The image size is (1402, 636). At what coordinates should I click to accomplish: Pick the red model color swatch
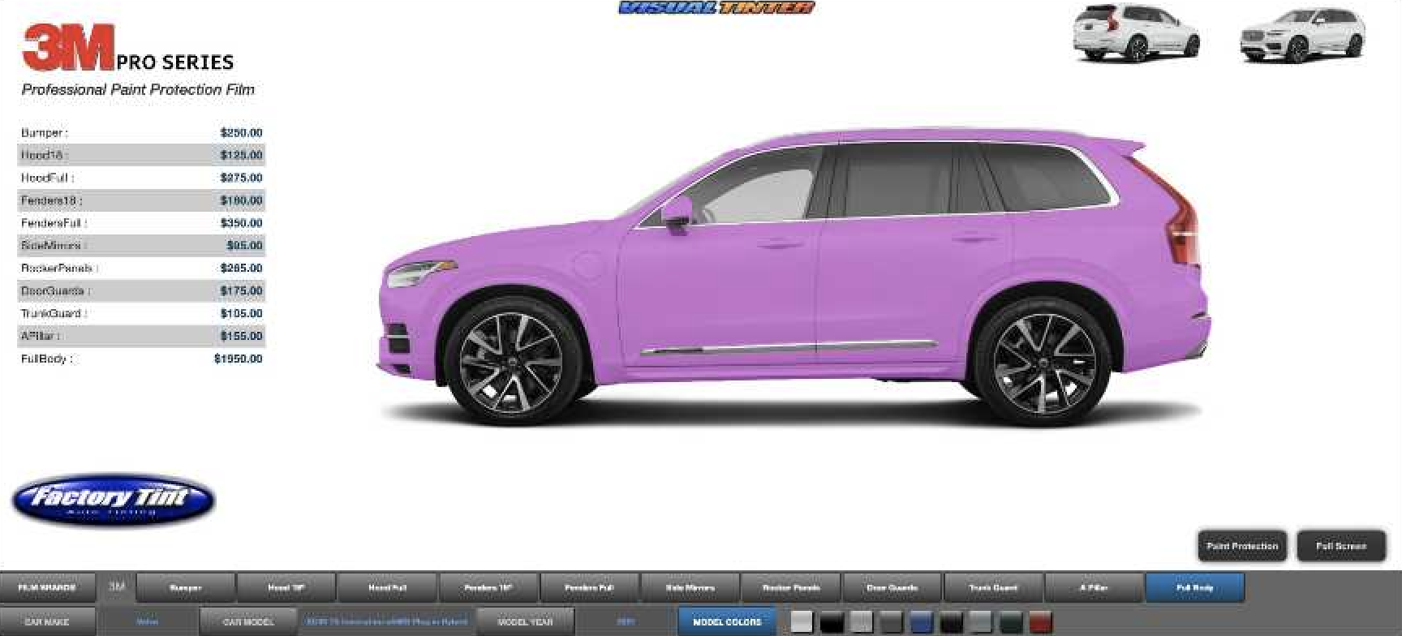1040,622
